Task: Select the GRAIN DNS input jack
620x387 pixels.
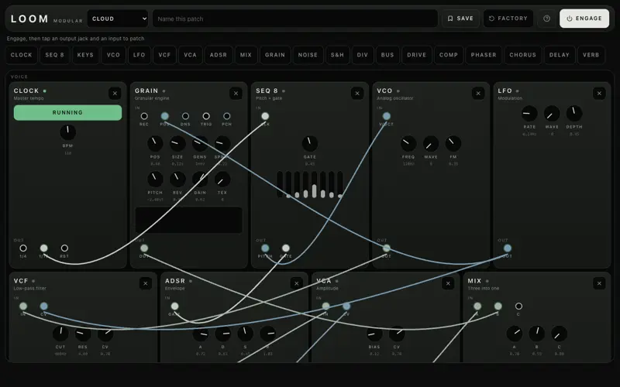Action: point(185,116)
